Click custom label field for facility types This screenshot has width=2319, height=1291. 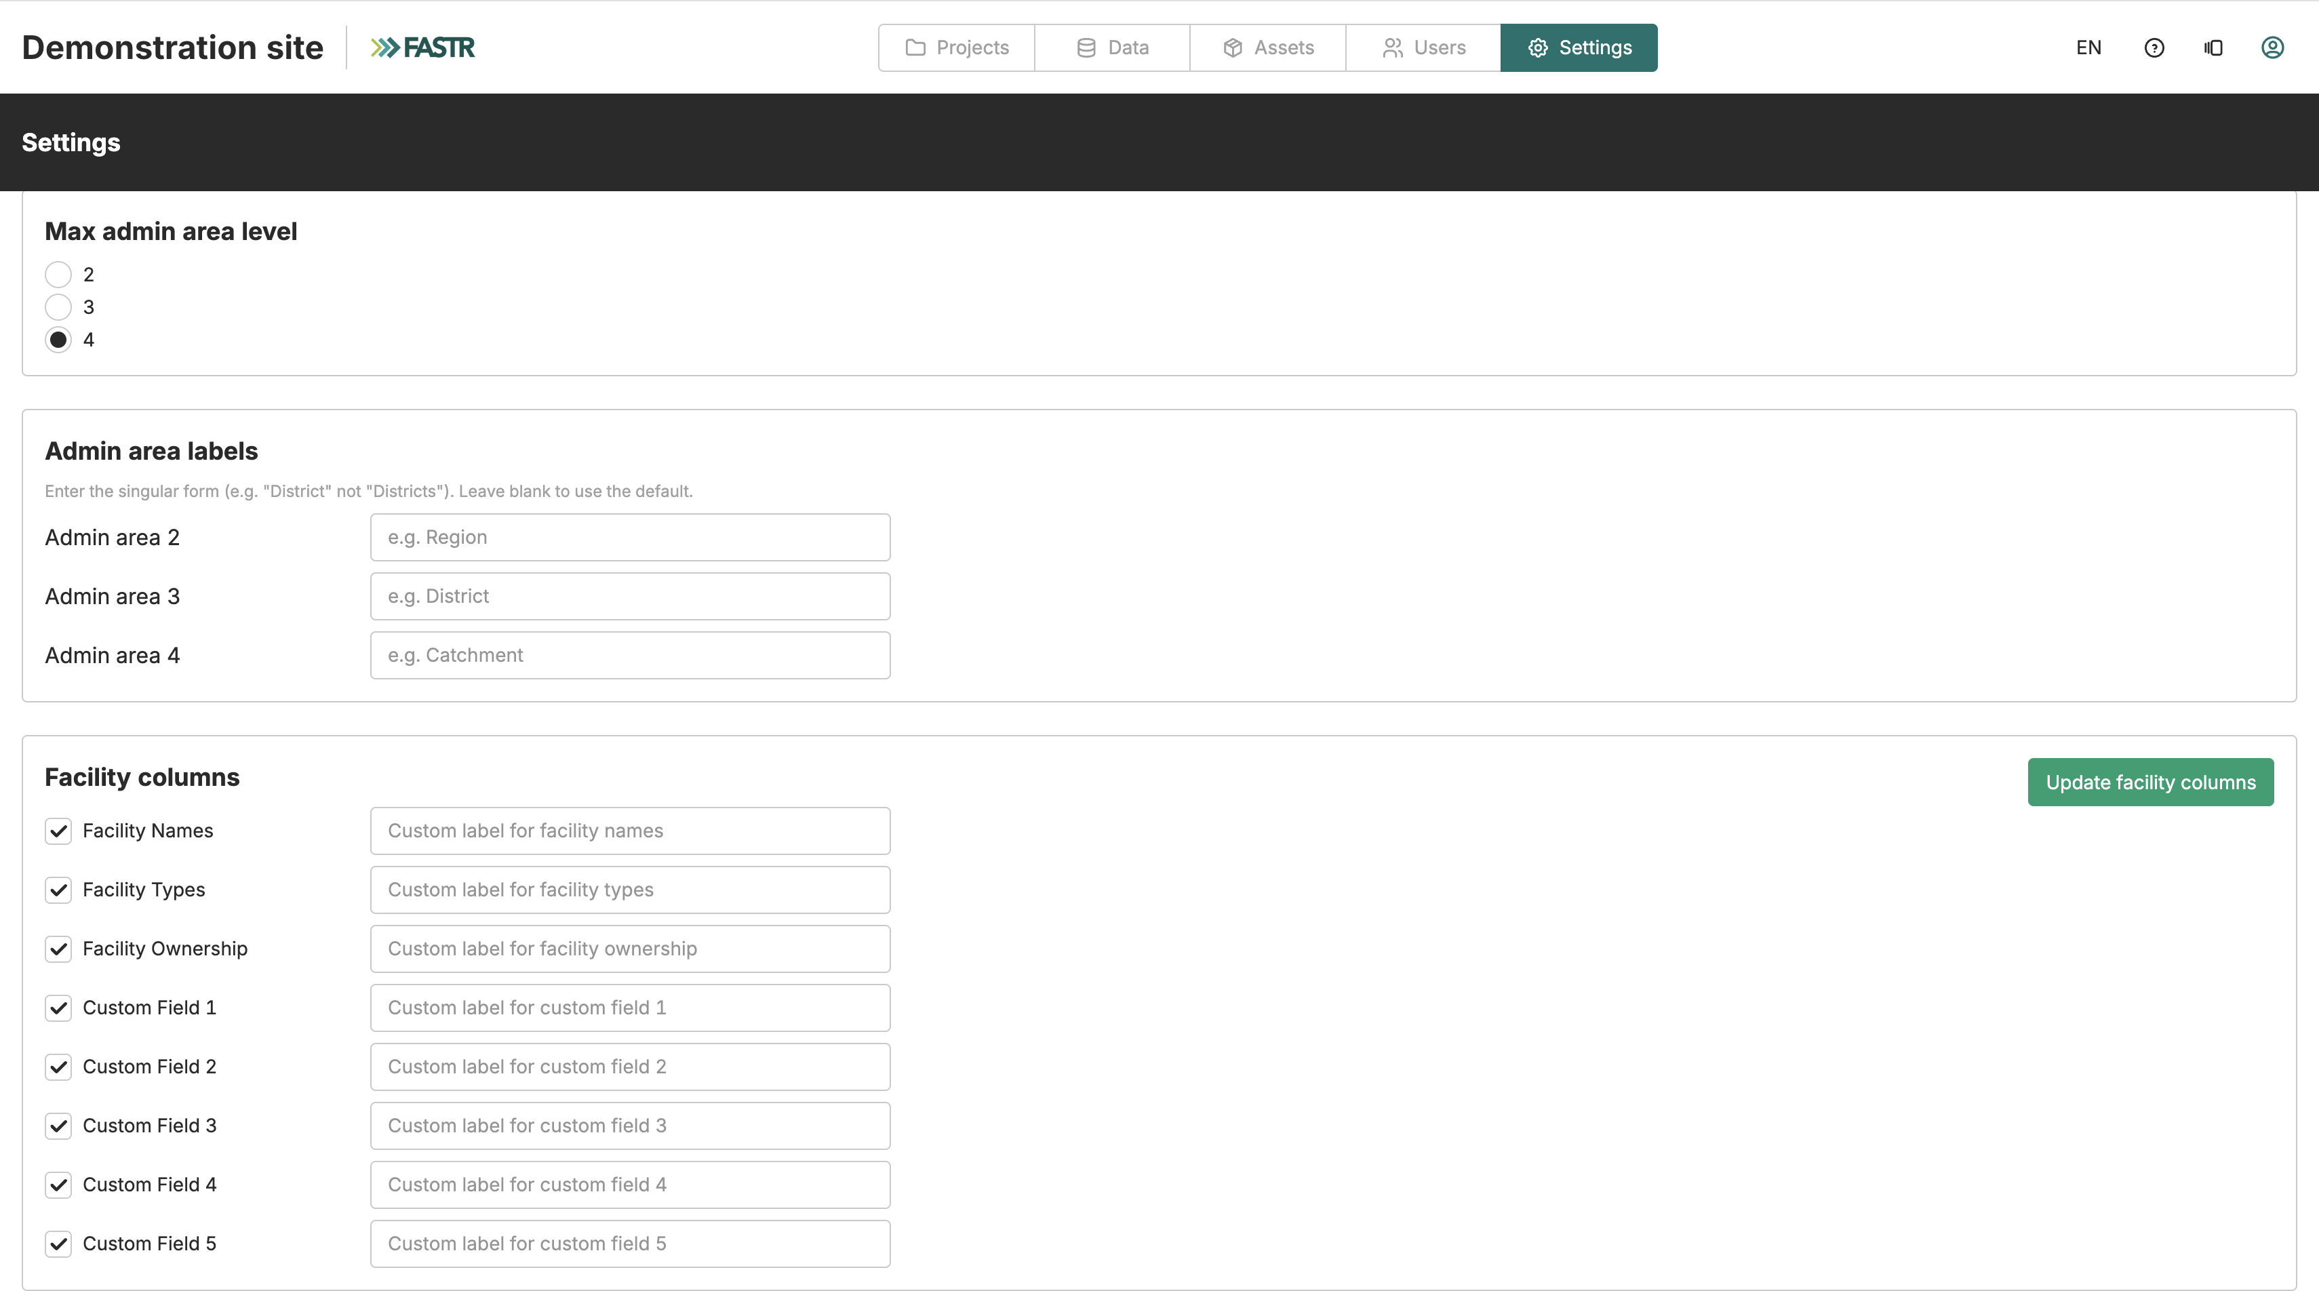click(630, 890)
